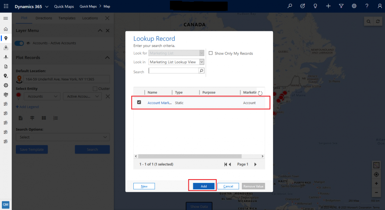
Task: Click the Cancel button in Lookup Record
Action: (228, 186)
